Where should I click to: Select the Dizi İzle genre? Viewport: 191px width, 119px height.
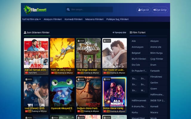(139, 65)
